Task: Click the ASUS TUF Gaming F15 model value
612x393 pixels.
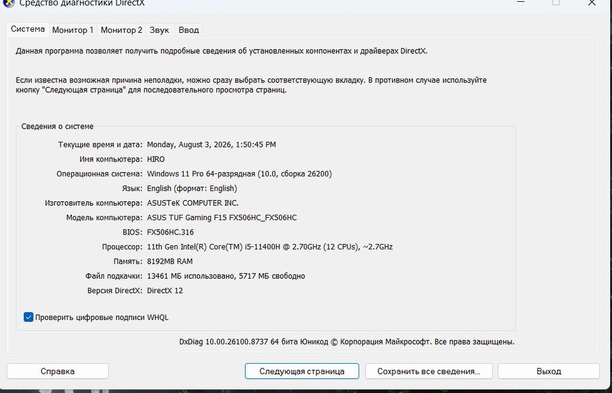Action: 222,218
